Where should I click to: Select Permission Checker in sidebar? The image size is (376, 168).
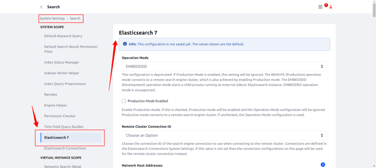pos(60,116)
